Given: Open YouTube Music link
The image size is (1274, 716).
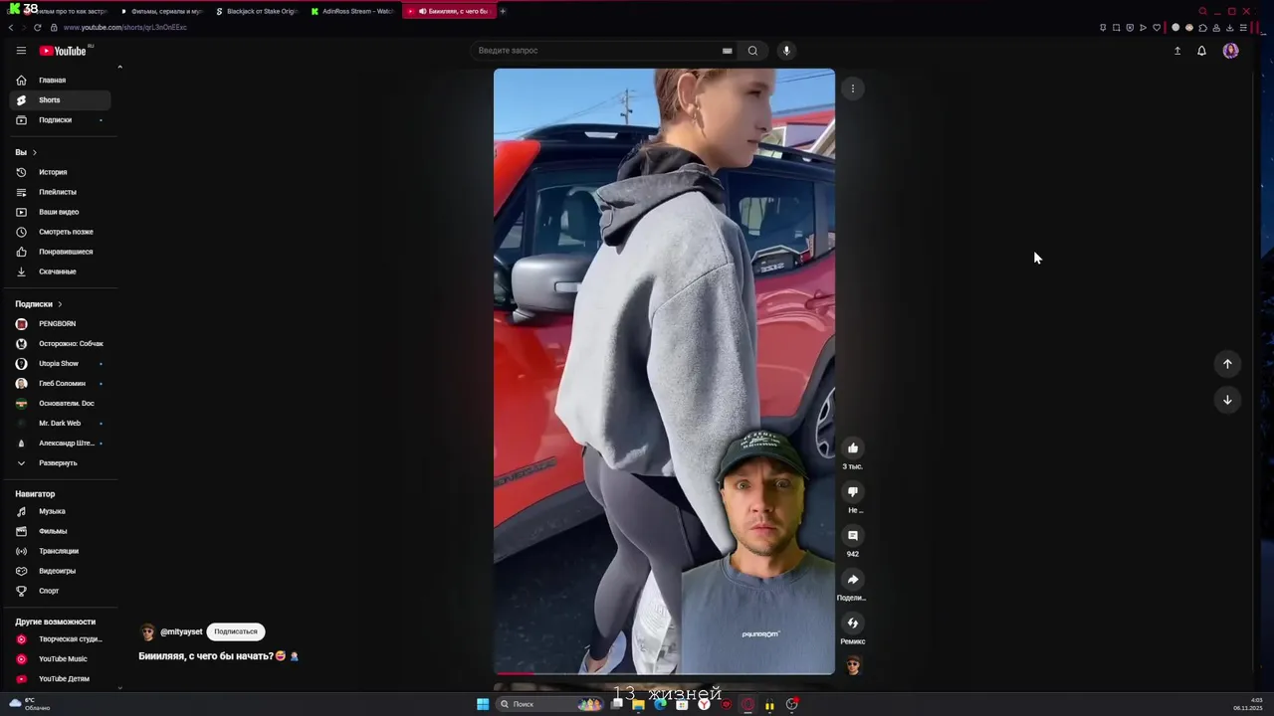Looking at the screenshot, I should 60,659.
